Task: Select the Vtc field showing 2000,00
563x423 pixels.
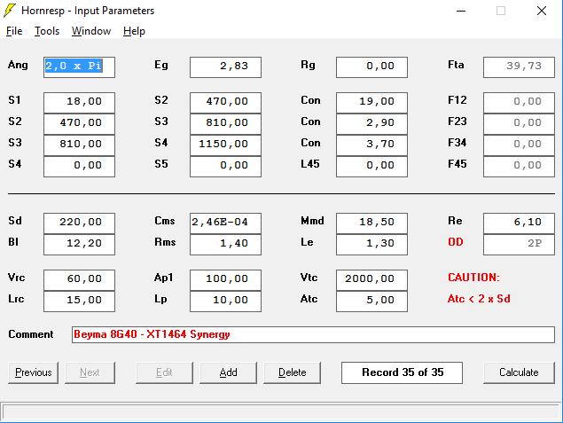Action: tap(371, 280)
